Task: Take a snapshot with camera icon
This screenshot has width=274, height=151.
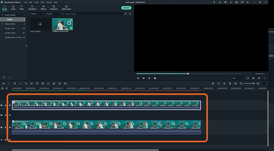Action: (254, 78)
